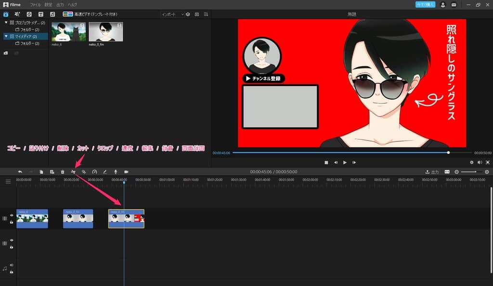Image resolution: width=493 pixels, height=286 pixels.
Task: Lock the audio track
Action: (12, 272)
